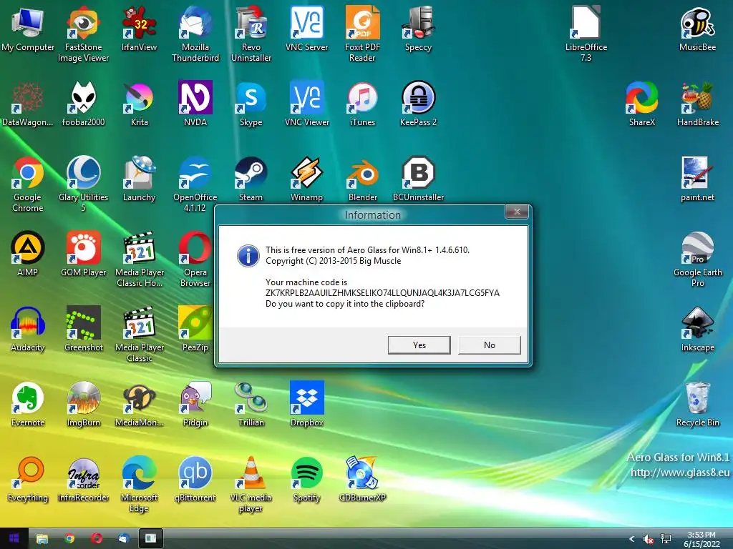The width and height of the screenshot is (733, 549).
Task: Select the Evernote desktop icon
Action: point(28,405)
